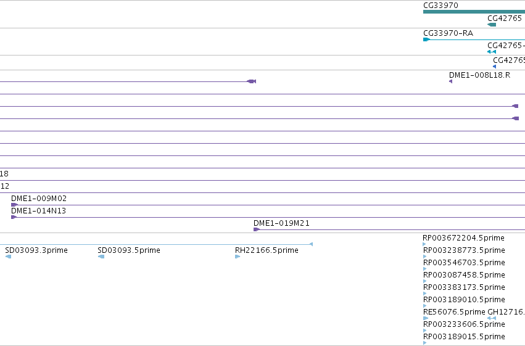Image resolution: width=525 pixels, height=346 pixels.
Task: Click the GH12716 EST label
Action: coord(506,312)
